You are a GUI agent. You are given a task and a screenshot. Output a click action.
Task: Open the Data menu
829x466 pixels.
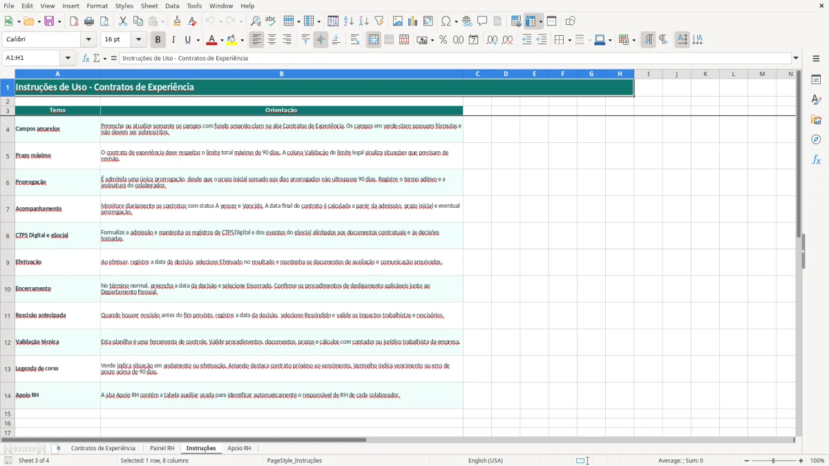tap(172, 6)
